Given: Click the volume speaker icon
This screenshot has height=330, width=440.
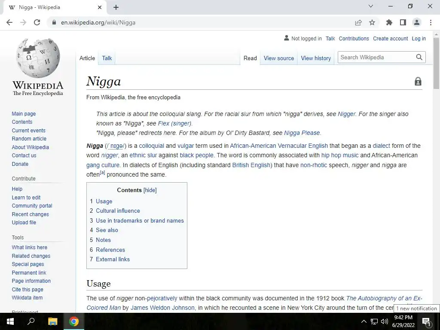Looking at the screenshot, I should pos(385,321).
